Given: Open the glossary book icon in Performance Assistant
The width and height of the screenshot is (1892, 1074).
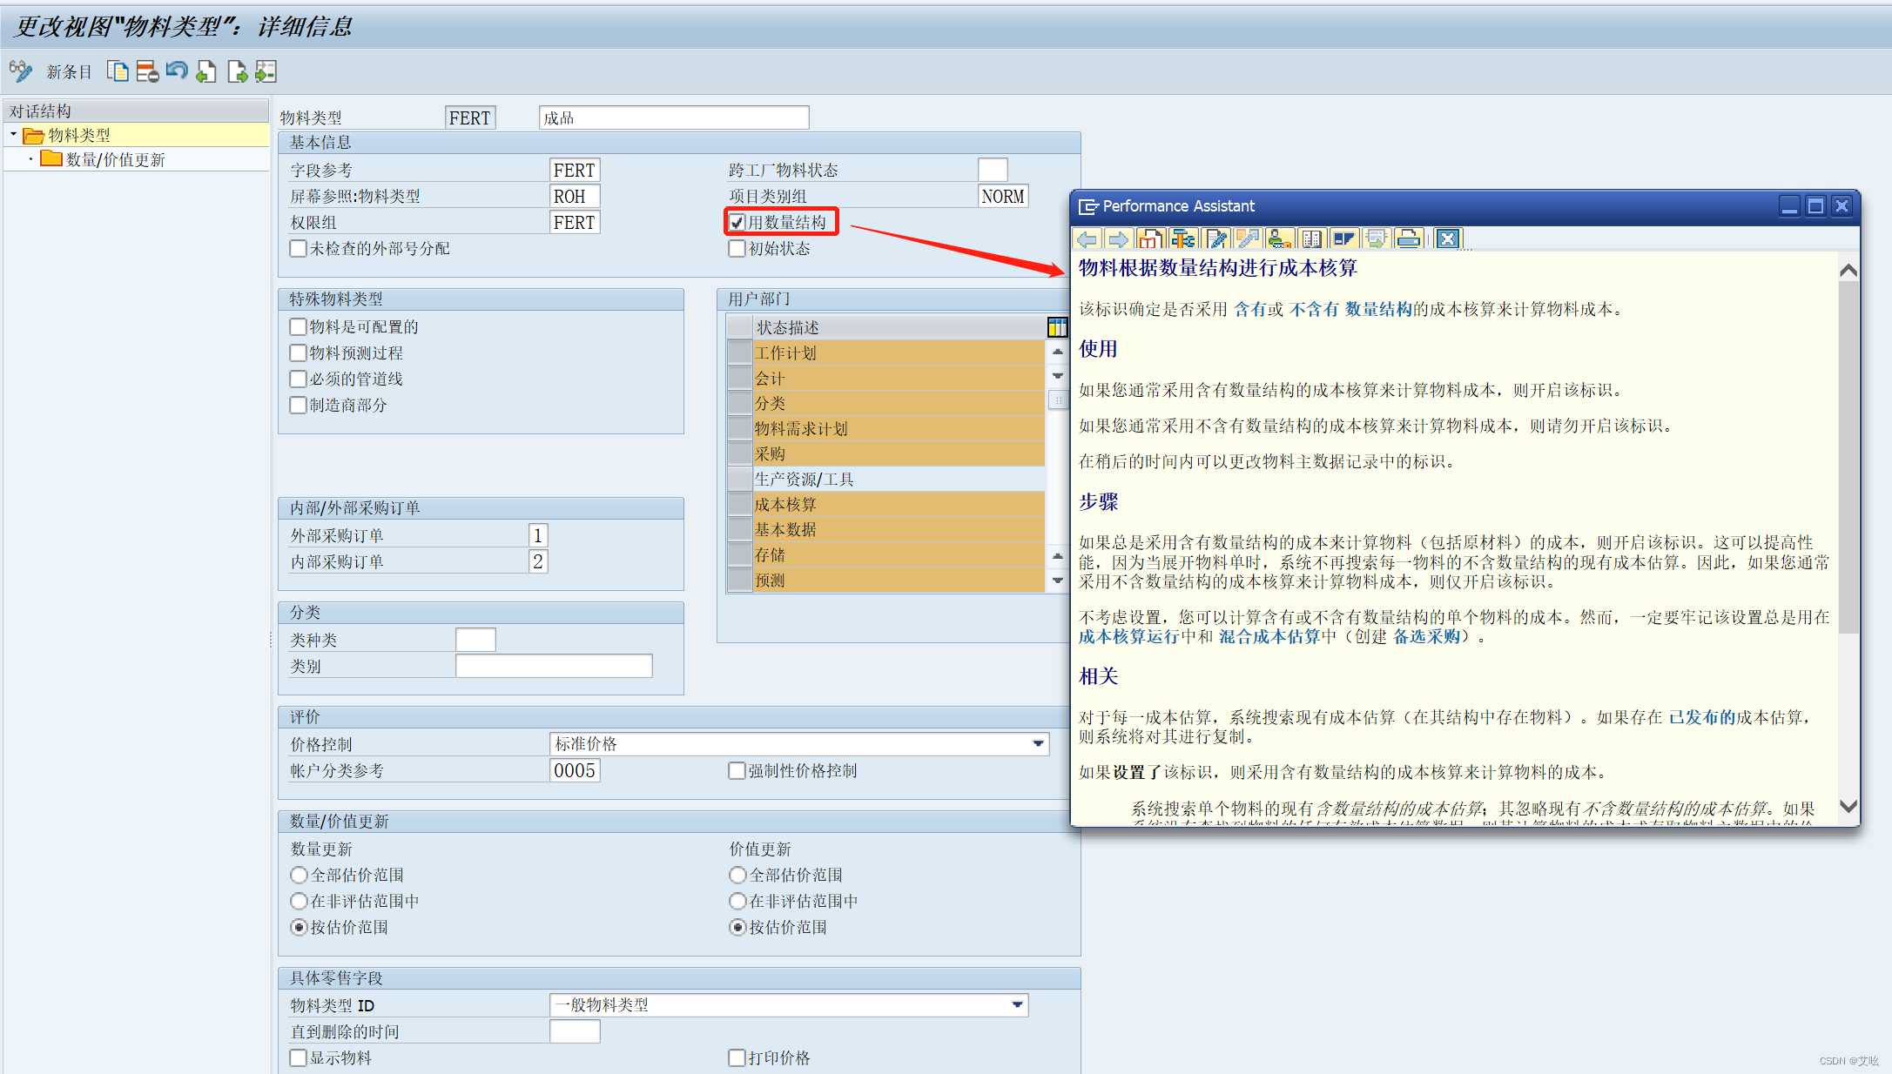Looking at the screenshot, I should tap(1311, 238).
